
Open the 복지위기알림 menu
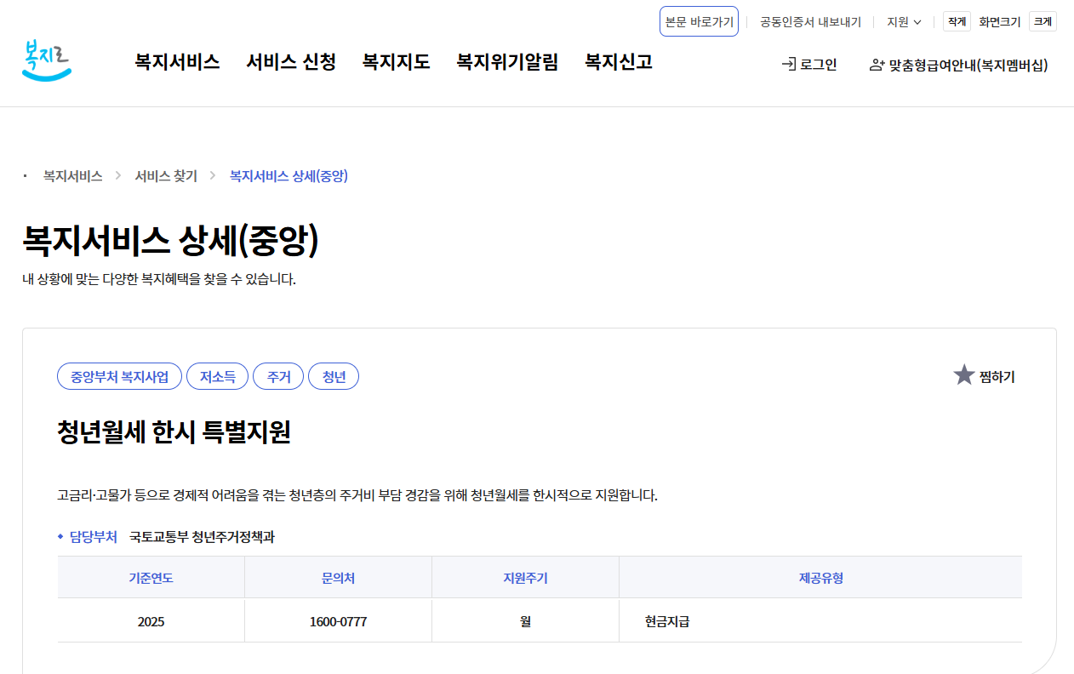[507, 62]
